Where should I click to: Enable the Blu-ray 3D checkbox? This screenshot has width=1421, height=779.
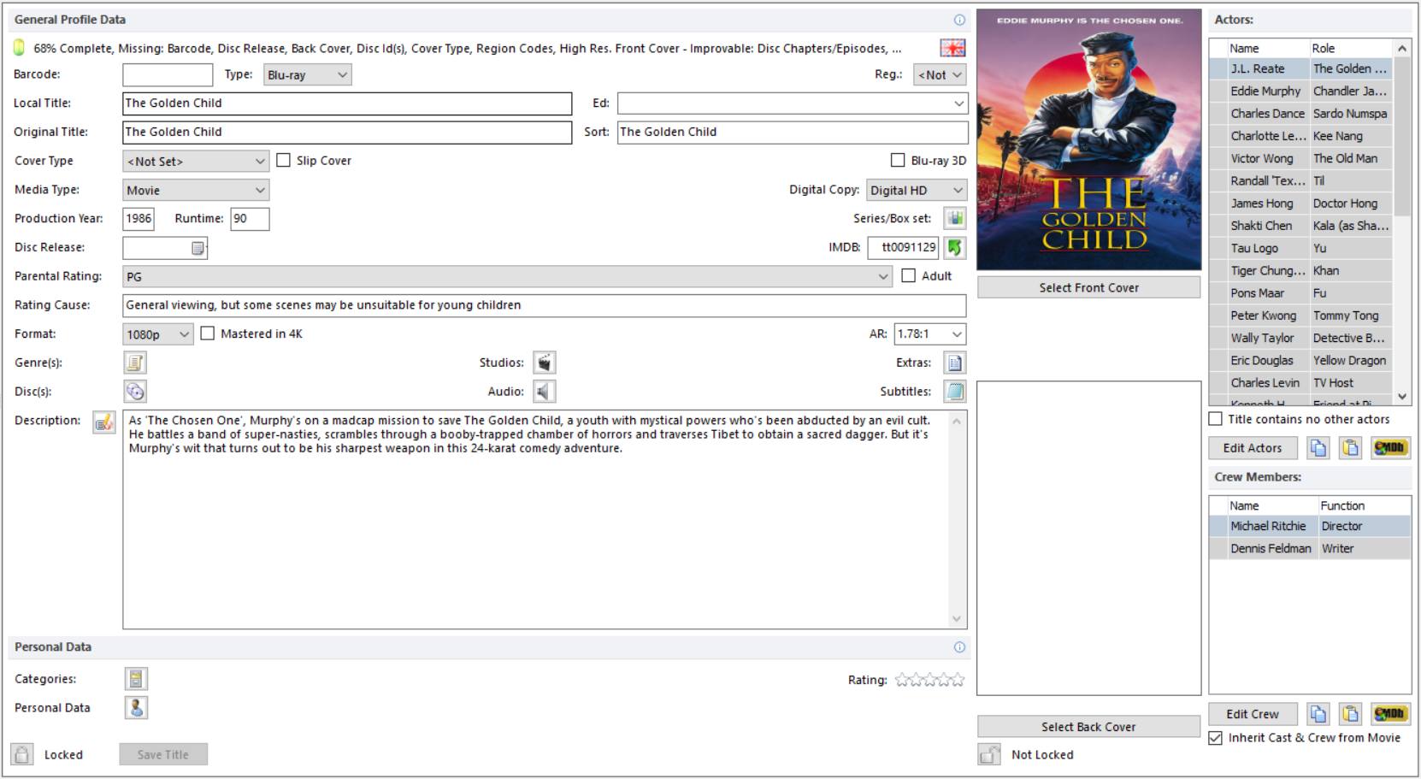pos(898,160)
